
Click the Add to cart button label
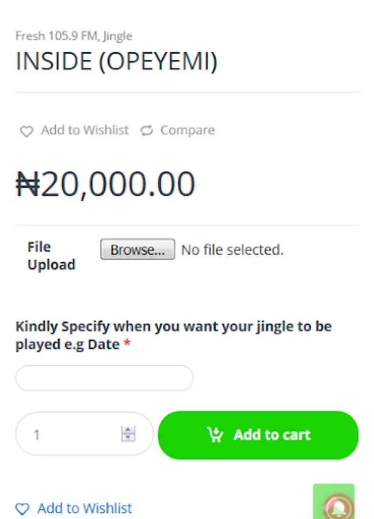[272, 435]
